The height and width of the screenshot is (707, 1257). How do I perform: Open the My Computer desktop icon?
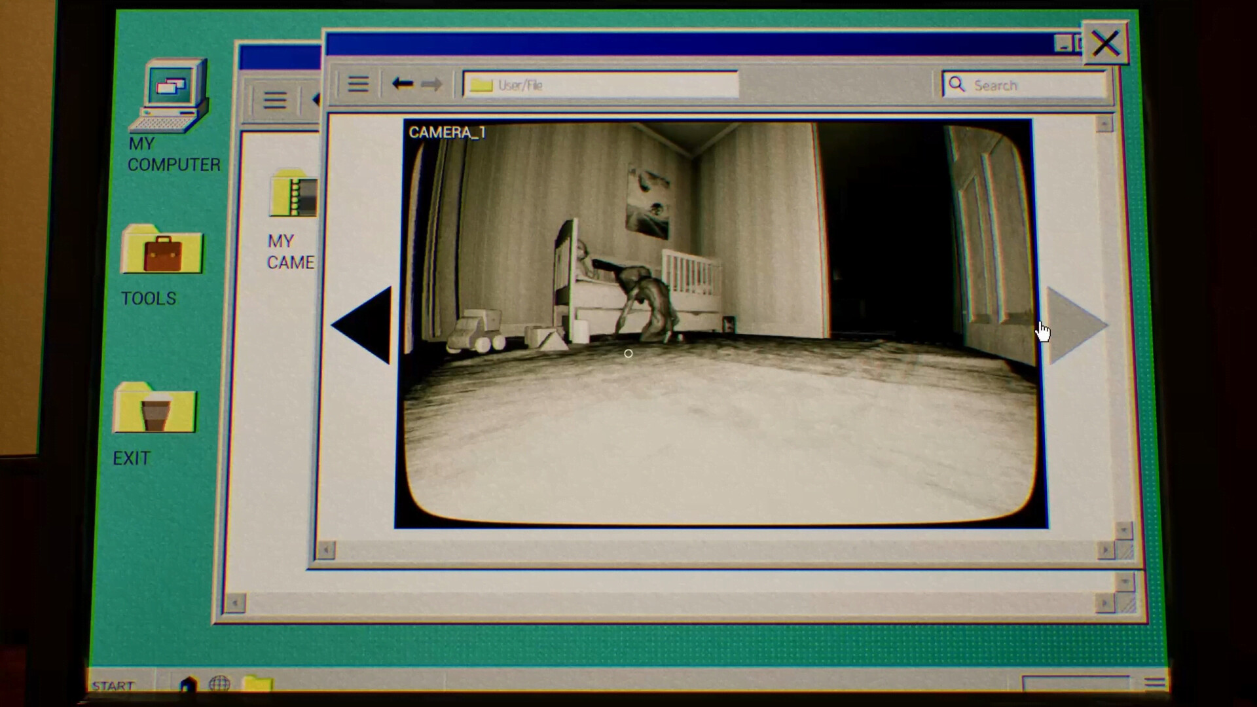point(172,97)
